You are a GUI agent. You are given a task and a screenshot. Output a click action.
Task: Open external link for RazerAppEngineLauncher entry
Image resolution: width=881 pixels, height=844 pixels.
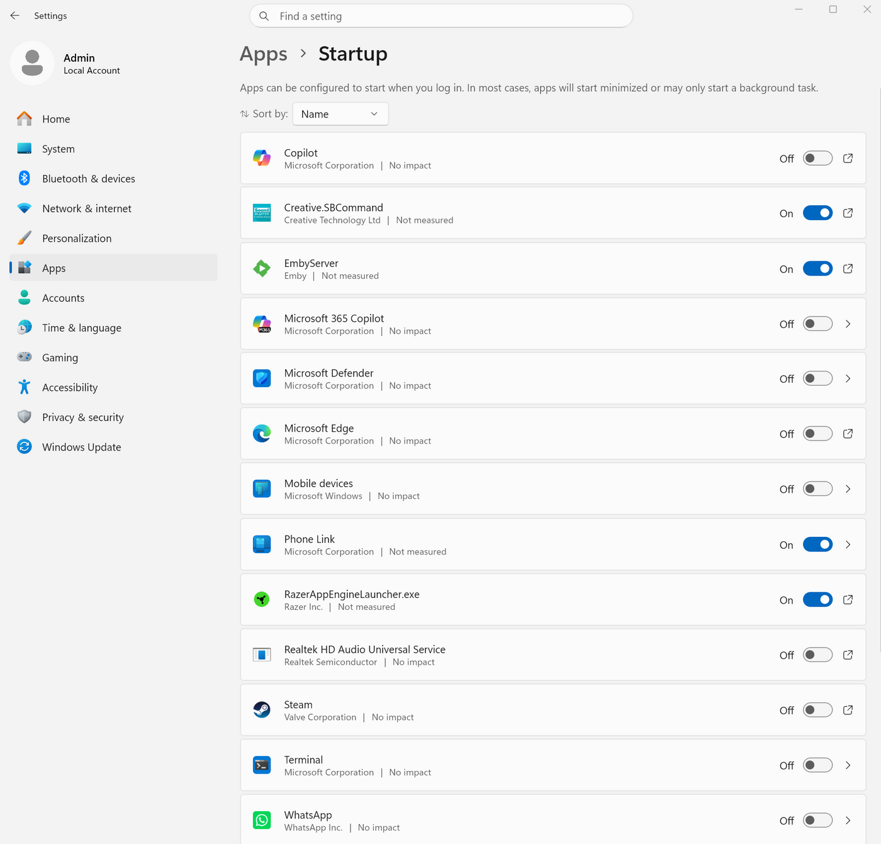(x=848, y=600)
